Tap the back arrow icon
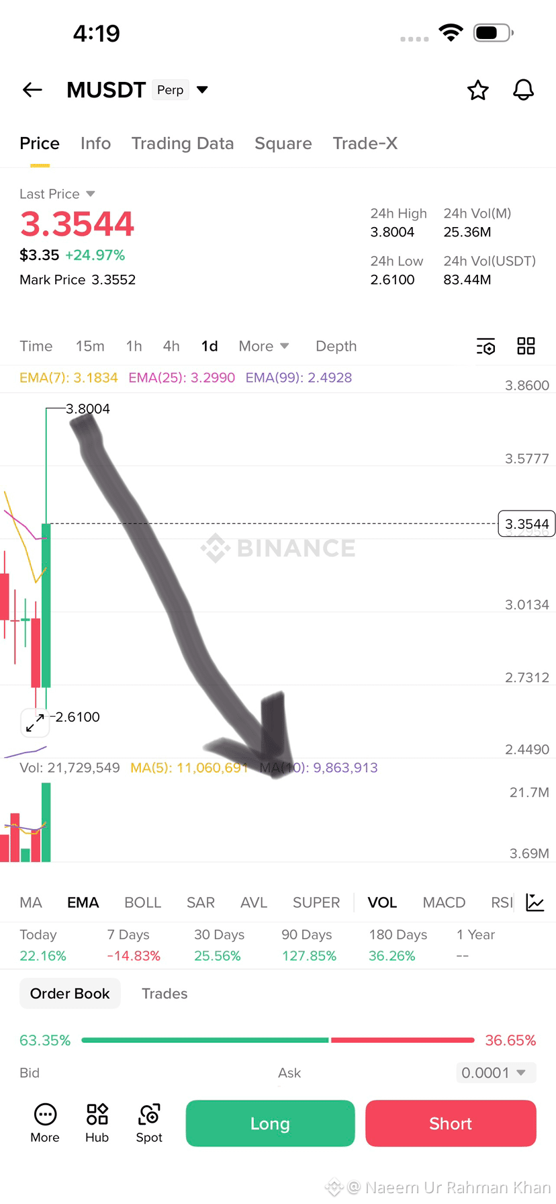Image resolution: width=556 pixels, height=1204 pixels. pyautogui.click(x=32, y=89)
